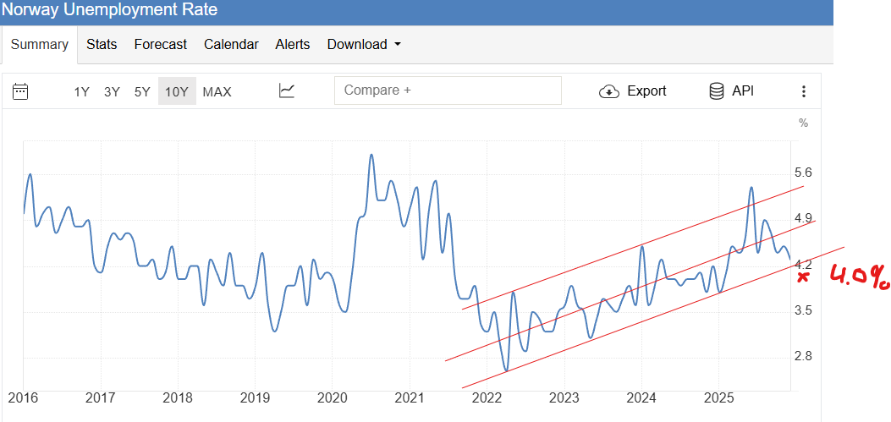Click the Compare + input field
This screenshot has width=891, height=422.
448,90
